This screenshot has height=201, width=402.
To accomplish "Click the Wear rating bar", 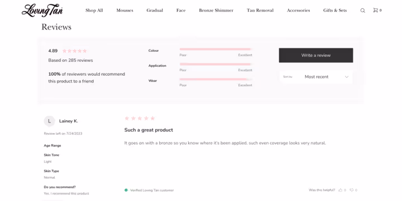I will point(216,79).
